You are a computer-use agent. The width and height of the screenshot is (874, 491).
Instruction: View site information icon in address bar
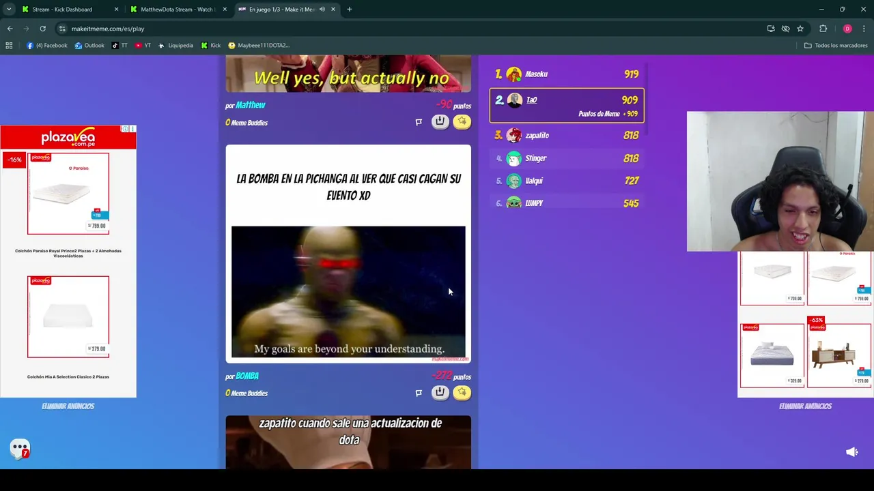coord(62,29)
